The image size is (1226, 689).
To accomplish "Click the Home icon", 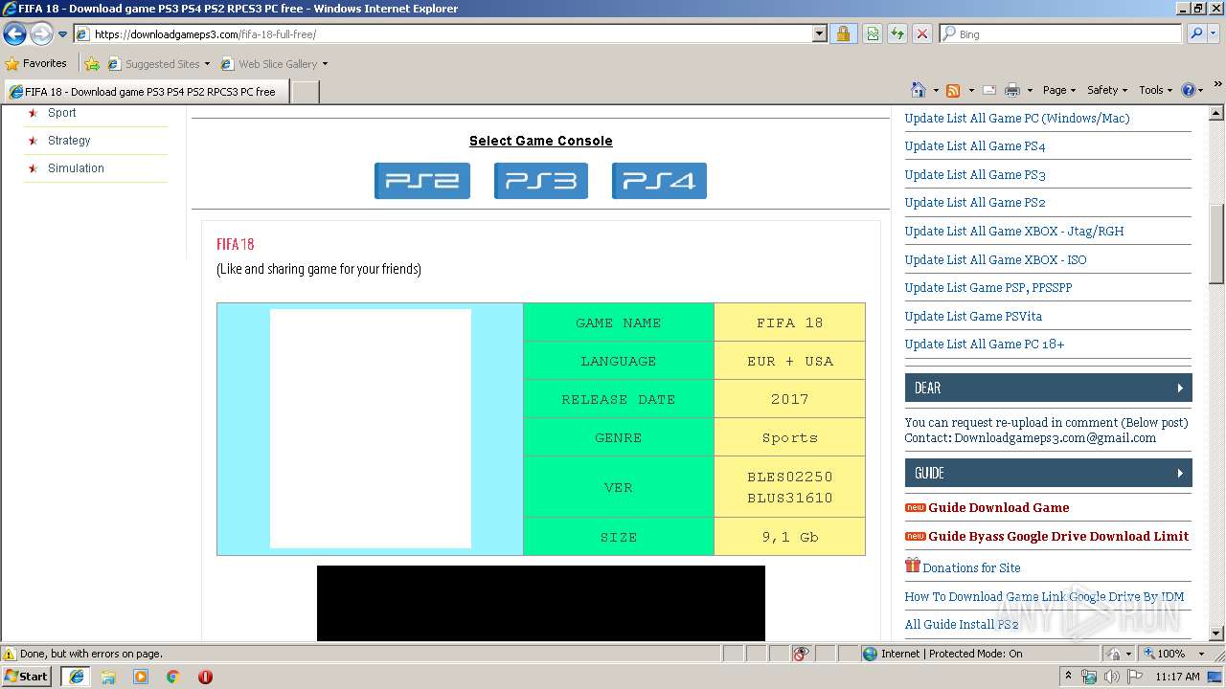I will pyautogui.click(x=919, y=90).
